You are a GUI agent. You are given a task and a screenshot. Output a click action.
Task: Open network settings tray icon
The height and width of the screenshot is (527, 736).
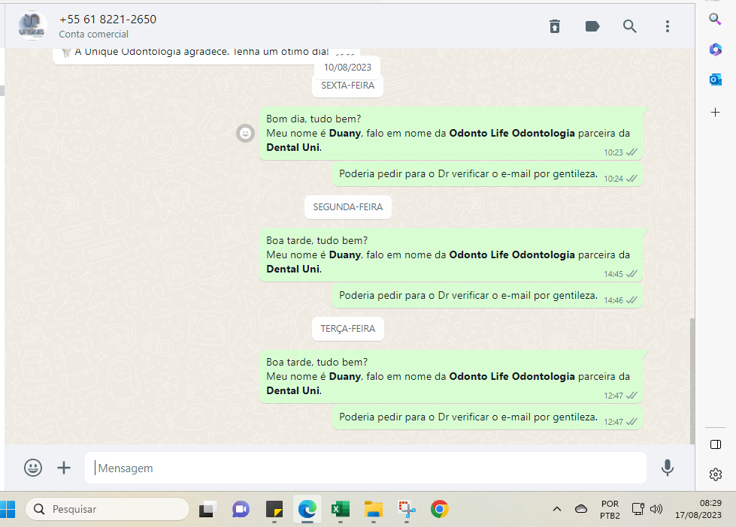pos(638,509)
